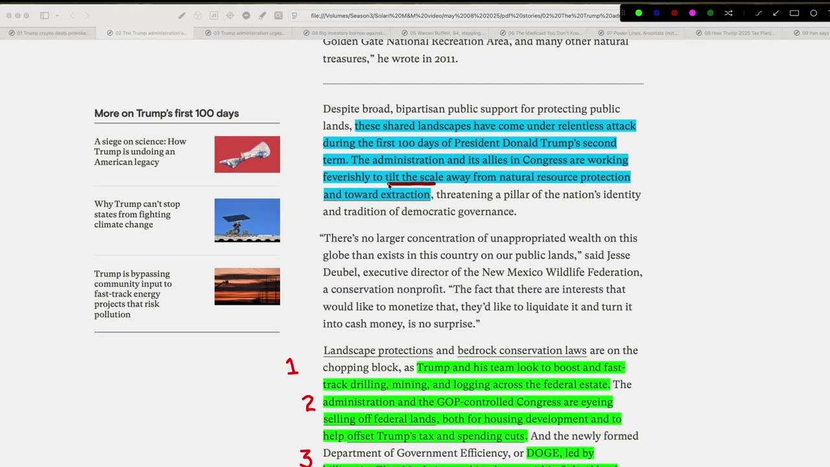830x467 pixels.
Task: Select the arrow drawing tool
Action: 776,13
